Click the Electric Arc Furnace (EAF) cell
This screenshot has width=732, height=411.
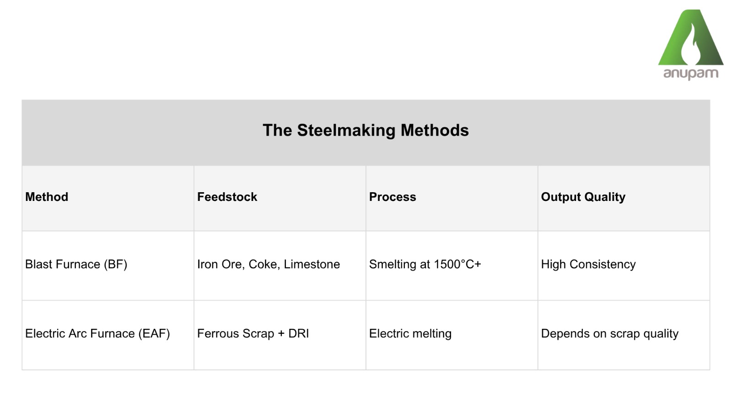[97, 334]
